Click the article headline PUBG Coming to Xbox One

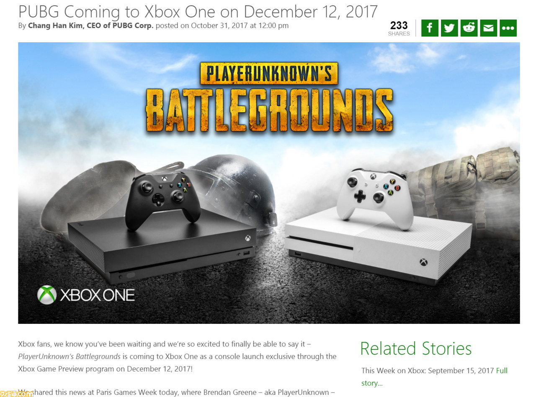pos(198,11)
